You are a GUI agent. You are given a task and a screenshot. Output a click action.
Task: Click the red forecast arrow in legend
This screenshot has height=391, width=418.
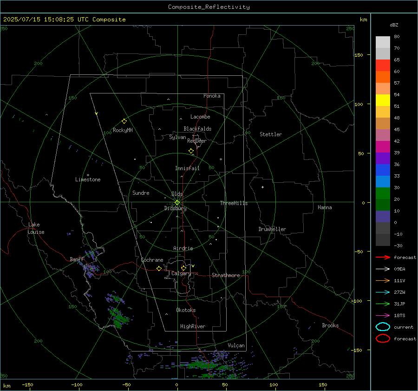(x=383, y=257)
